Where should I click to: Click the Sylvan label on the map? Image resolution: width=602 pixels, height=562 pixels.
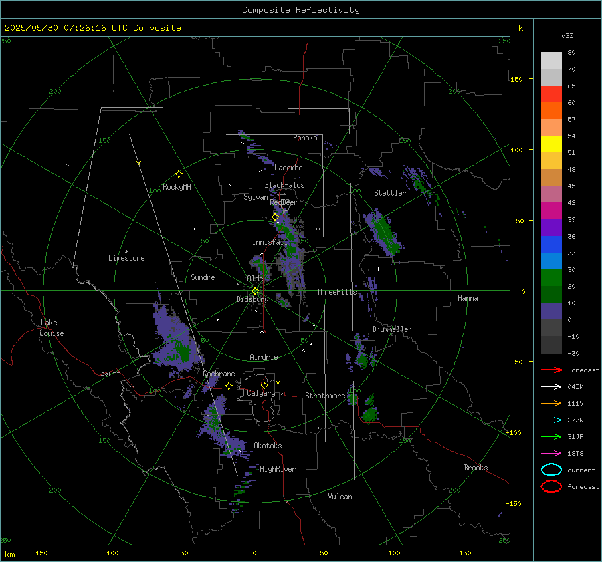pyautogui.click(x=256, y=197)
